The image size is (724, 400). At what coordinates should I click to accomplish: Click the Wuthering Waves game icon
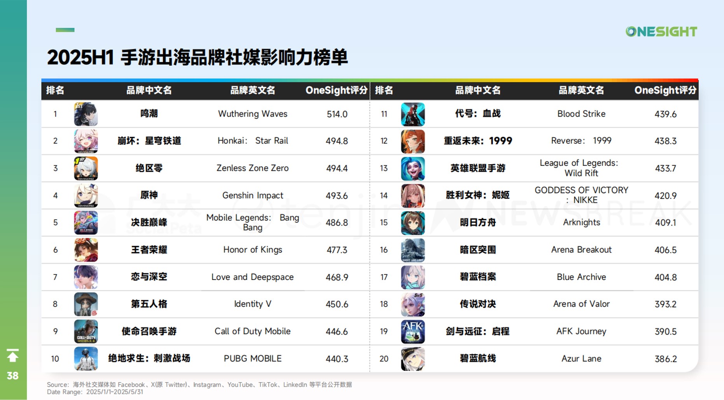tap(86, 114)
